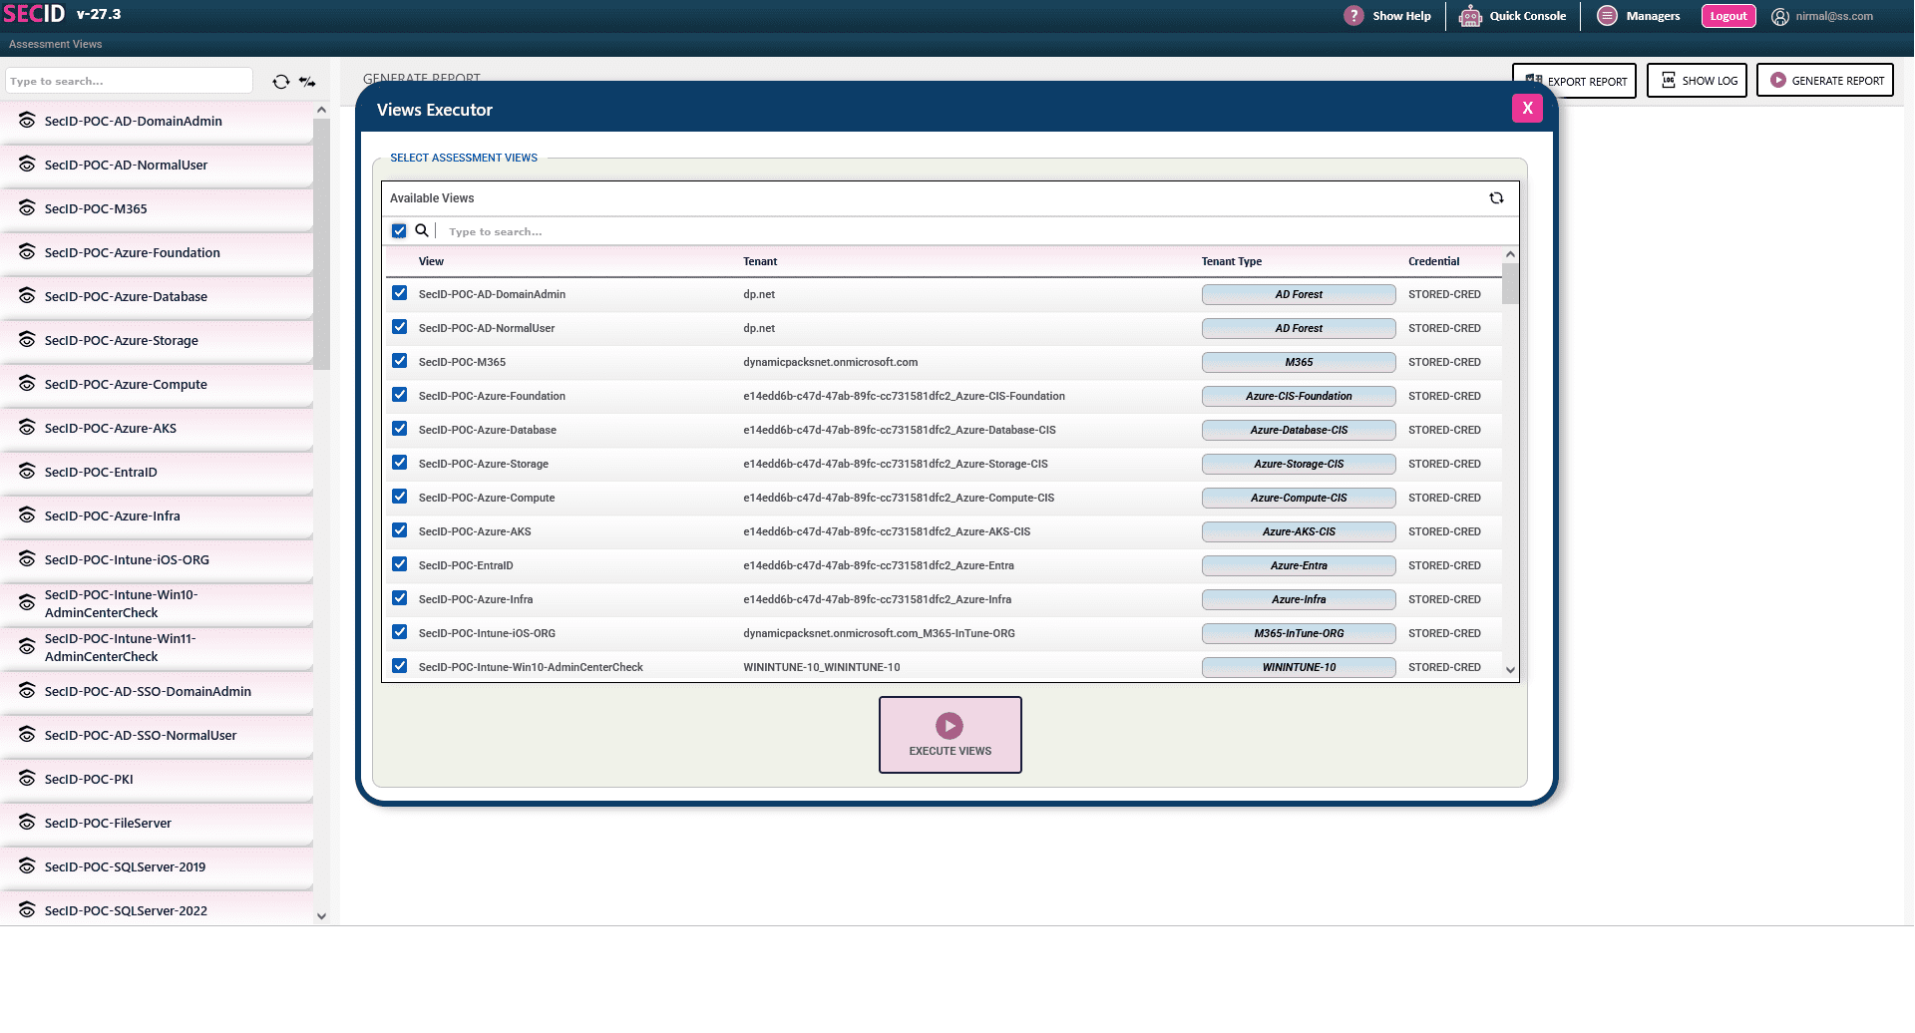1915x1033 pixels.
Task: Select SecID-POC-Azure-Storage in sidebar list
Action: (x=121, y=341)
